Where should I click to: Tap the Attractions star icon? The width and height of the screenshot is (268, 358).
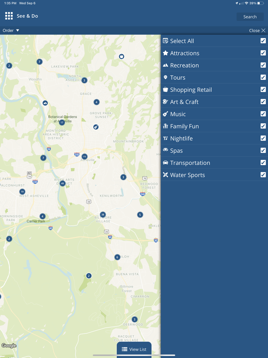tap(166, 53)
